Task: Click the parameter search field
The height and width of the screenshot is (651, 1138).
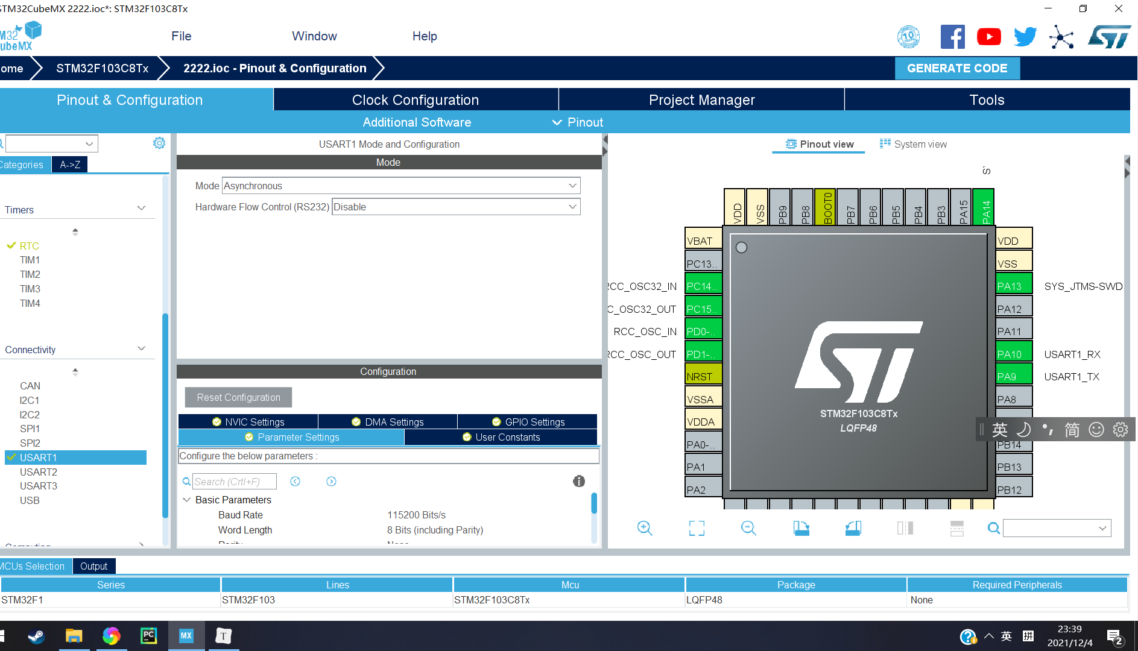Action: [x=235, y=482]
